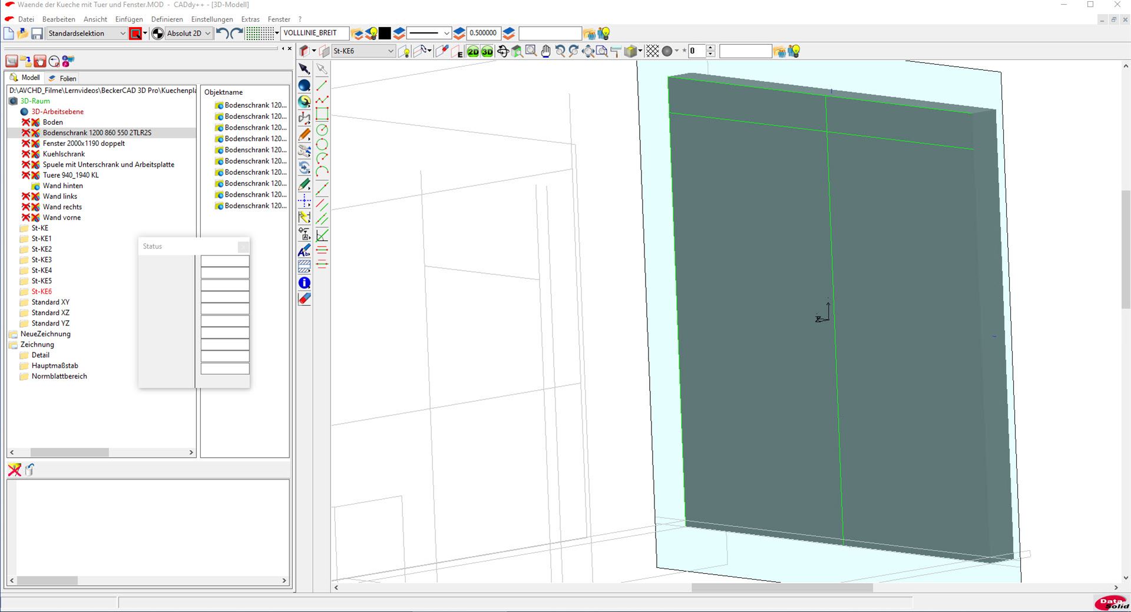Open the Standardselektion dropdown

87,34
